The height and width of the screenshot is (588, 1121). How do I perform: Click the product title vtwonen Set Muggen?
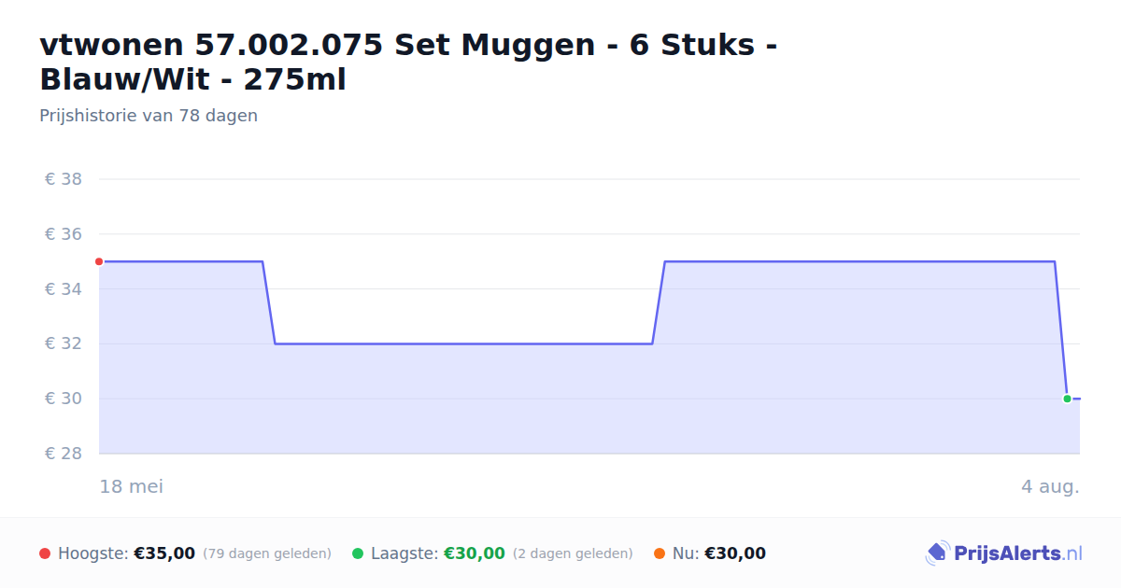408,62
